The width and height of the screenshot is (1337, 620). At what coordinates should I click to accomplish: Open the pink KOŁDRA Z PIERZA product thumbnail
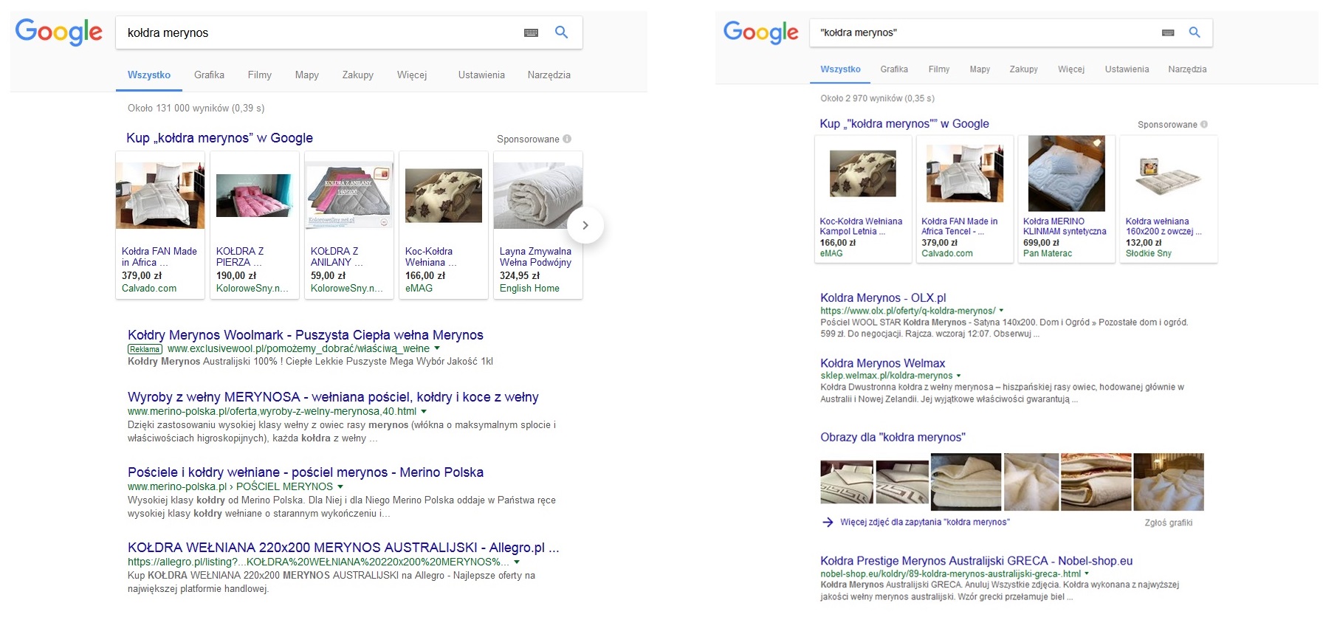coord(255,196)
